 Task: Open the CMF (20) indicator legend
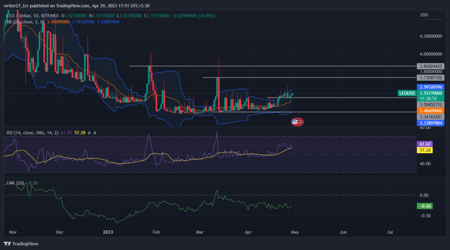[x=15, y=183]
